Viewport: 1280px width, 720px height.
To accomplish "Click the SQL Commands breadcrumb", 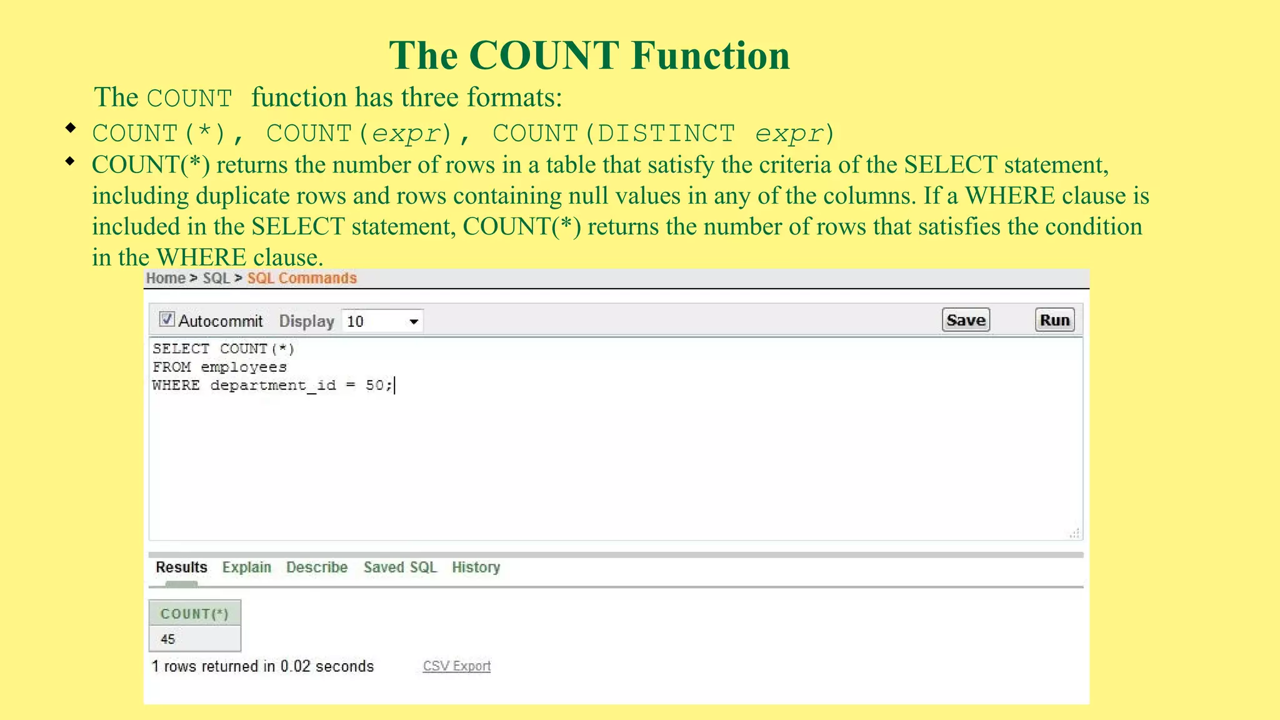I will 302,279.
